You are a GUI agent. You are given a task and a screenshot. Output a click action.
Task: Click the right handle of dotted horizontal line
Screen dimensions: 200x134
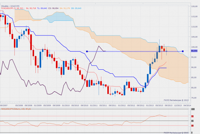(x=183, y=51)
